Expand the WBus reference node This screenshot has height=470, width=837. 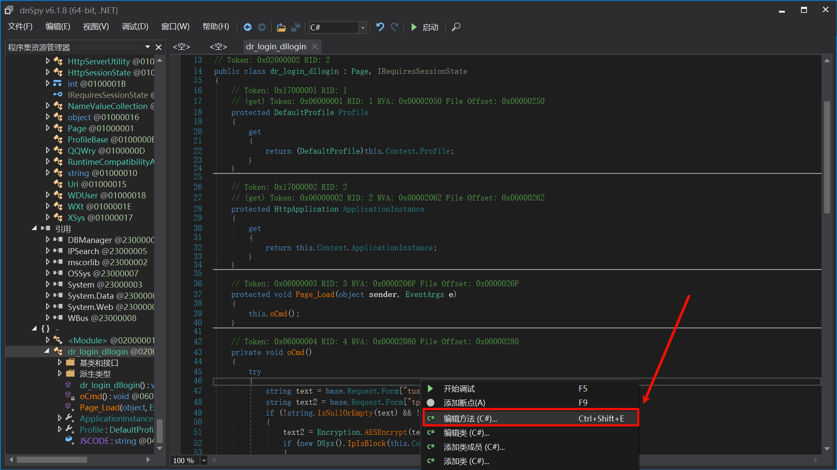click(x=48, y=318)
